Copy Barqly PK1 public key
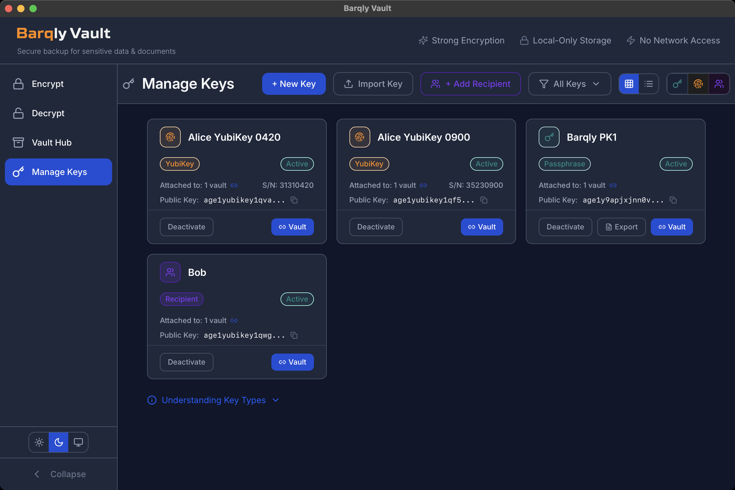Image resolution: width=735 pixels, height=490 pixels. click(673, 200)
